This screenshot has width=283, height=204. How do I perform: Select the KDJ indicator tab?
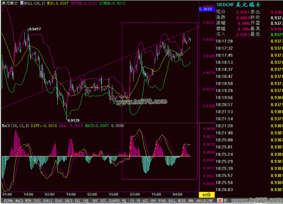pos(78,201)
